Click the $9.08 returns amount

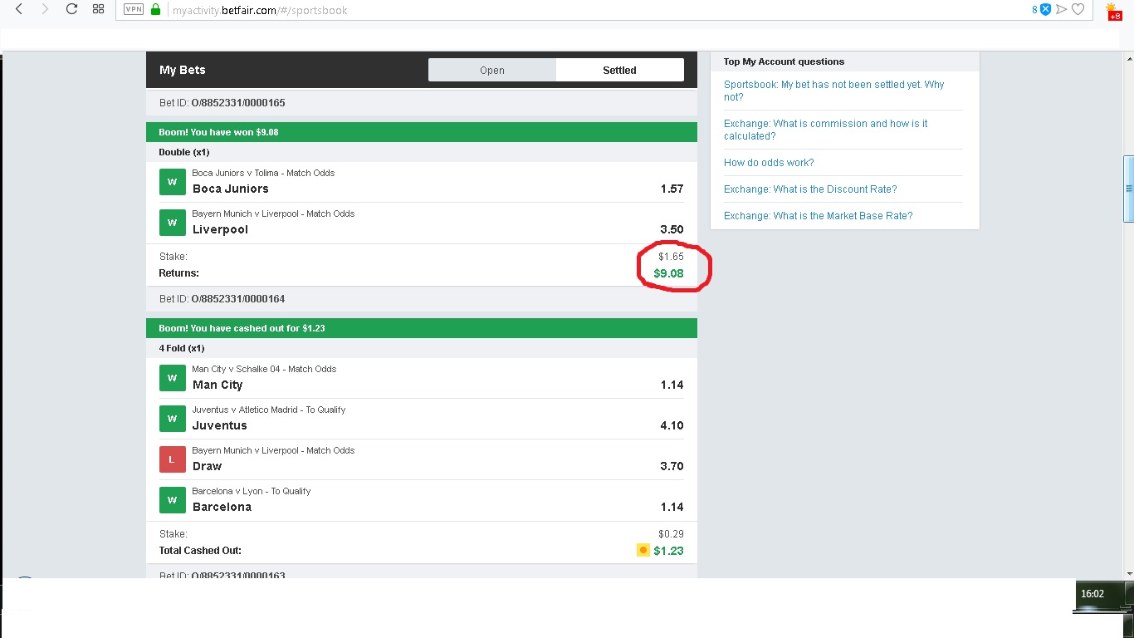point(668,273)
